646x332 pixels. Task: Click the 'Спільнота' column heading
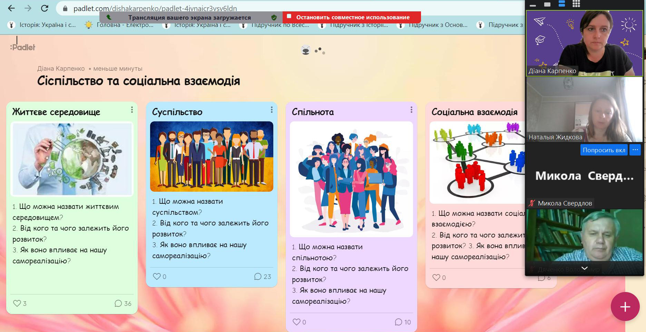pos(313,112)
